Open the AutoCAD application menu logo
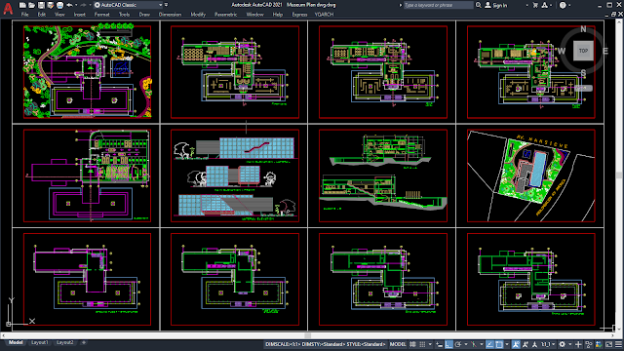 click(x=8, y=8)
